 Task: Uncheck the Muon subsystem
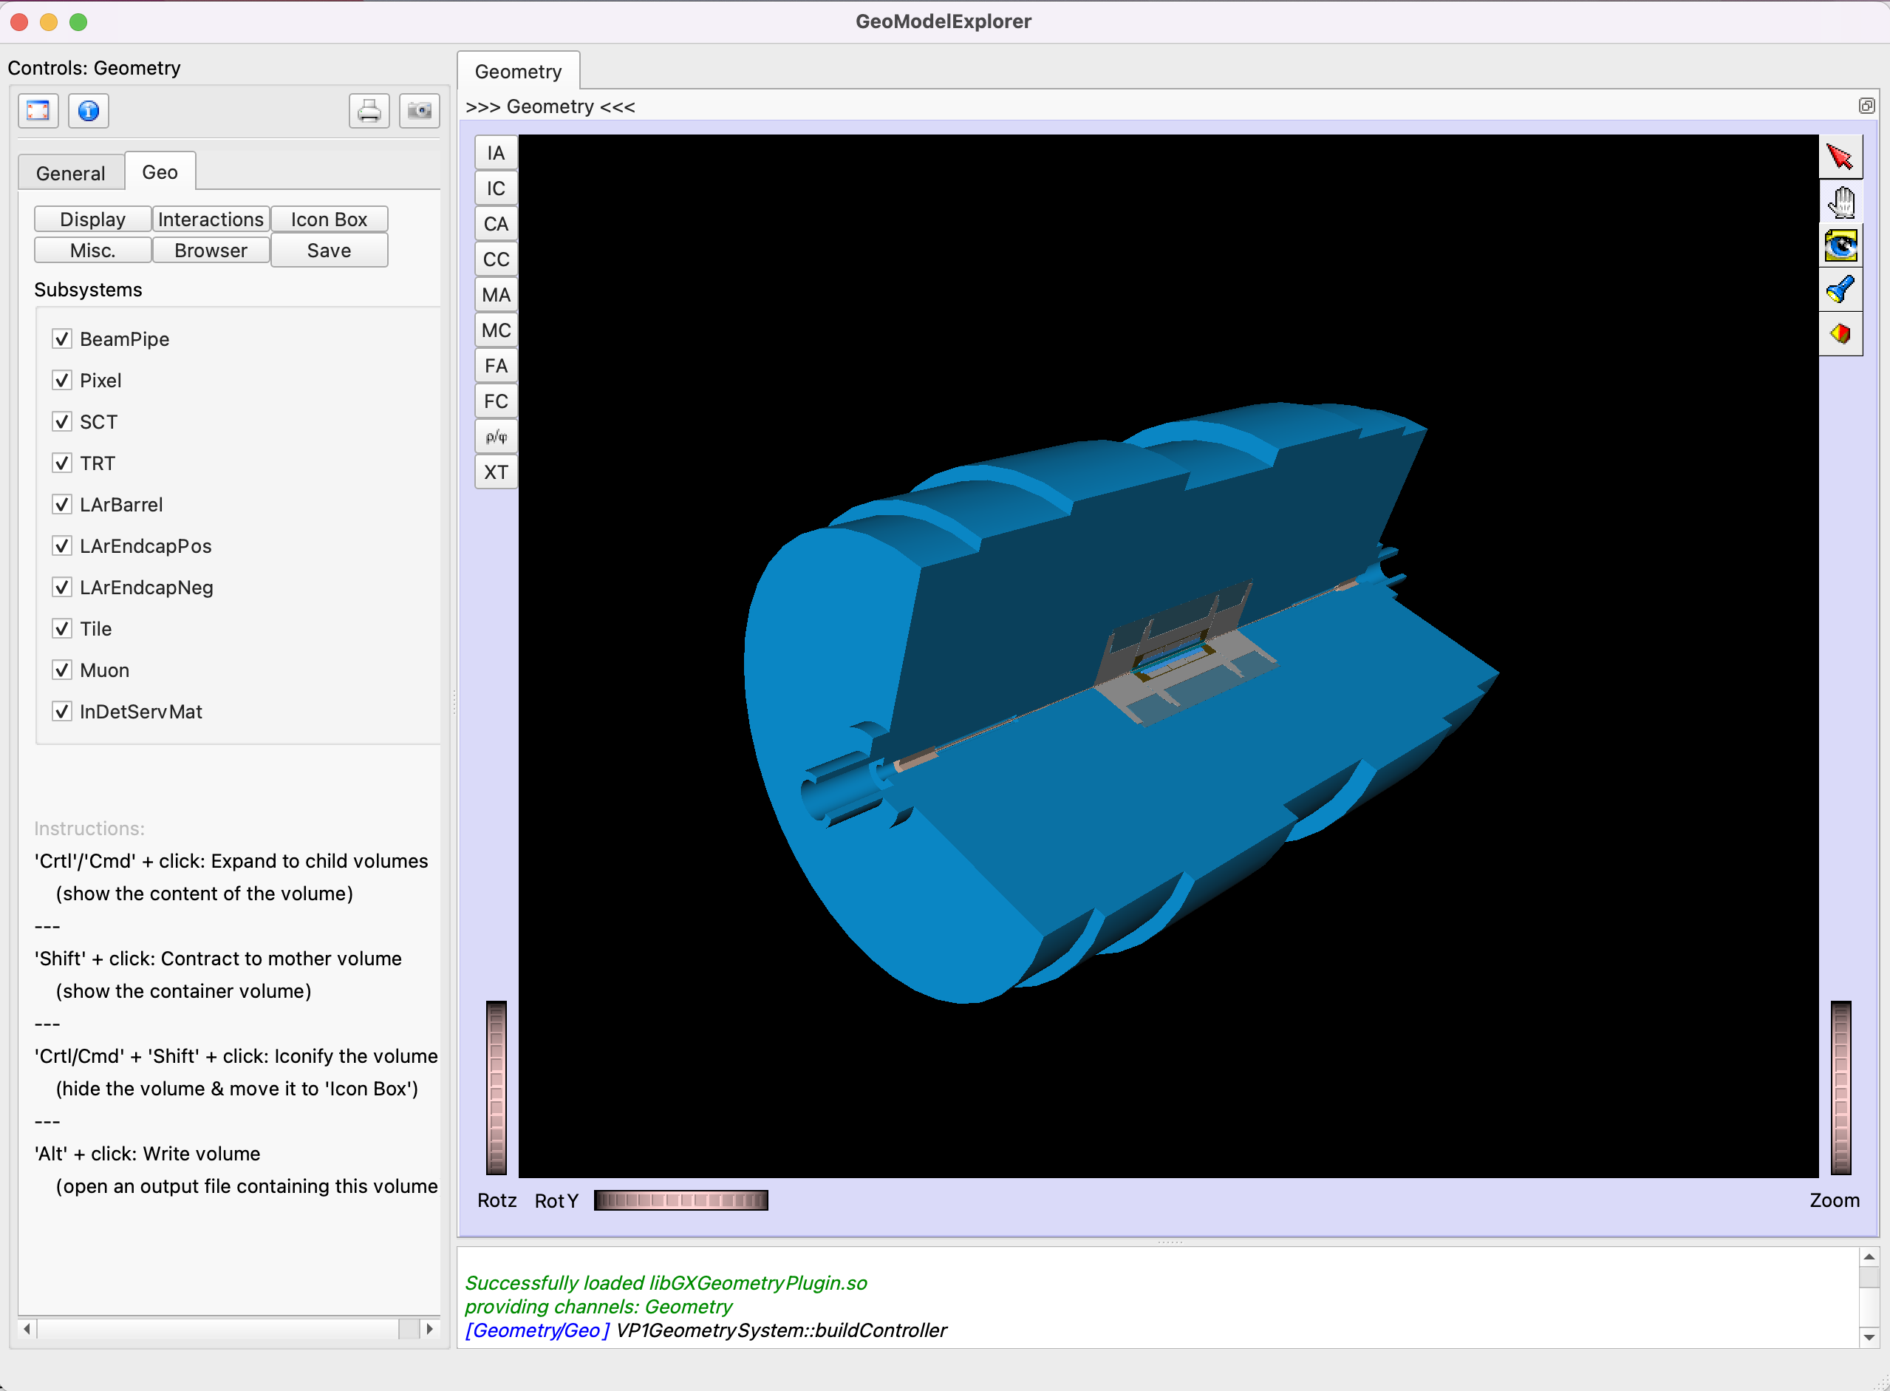pyautogui.click(x=61, y=670)
